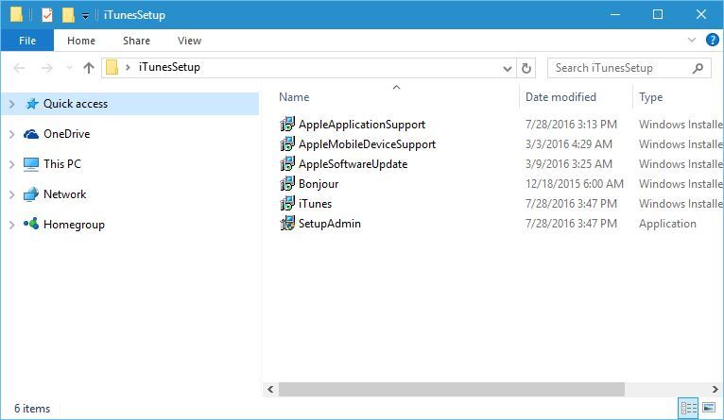Select the SetupAdmin file name
Image resolution: width=724 pixels, height=420 pixels.
330,224
